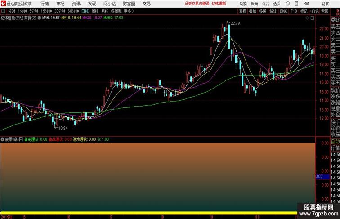Image resolution: width=340 pixels, height=219 pixels.
Task: Add stock with +自选 button
Action: tap(314, 11)
